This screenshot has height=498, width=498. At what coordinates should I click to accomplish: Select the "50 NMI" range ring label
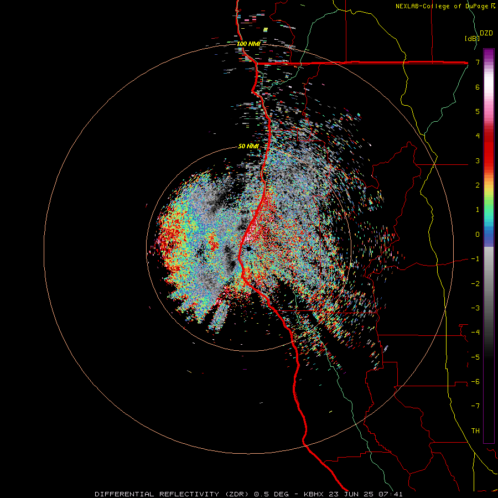click(248, 146)
